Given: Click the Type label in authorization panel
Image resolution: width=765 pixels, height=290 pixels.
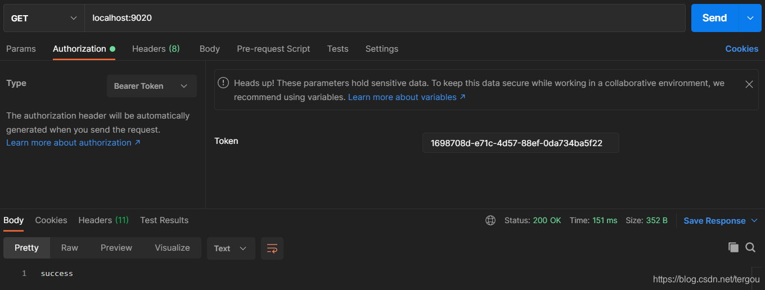Looking at the screenshot, I should point(16,83).
